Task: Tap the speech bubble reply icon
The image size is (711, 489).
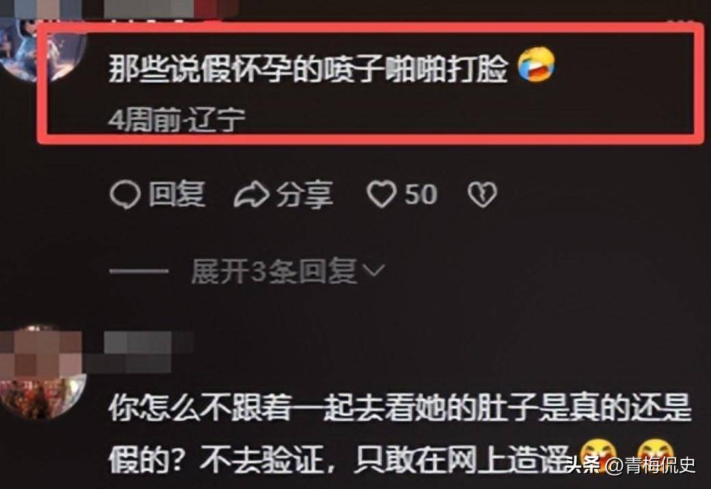Action: [124, 195]
